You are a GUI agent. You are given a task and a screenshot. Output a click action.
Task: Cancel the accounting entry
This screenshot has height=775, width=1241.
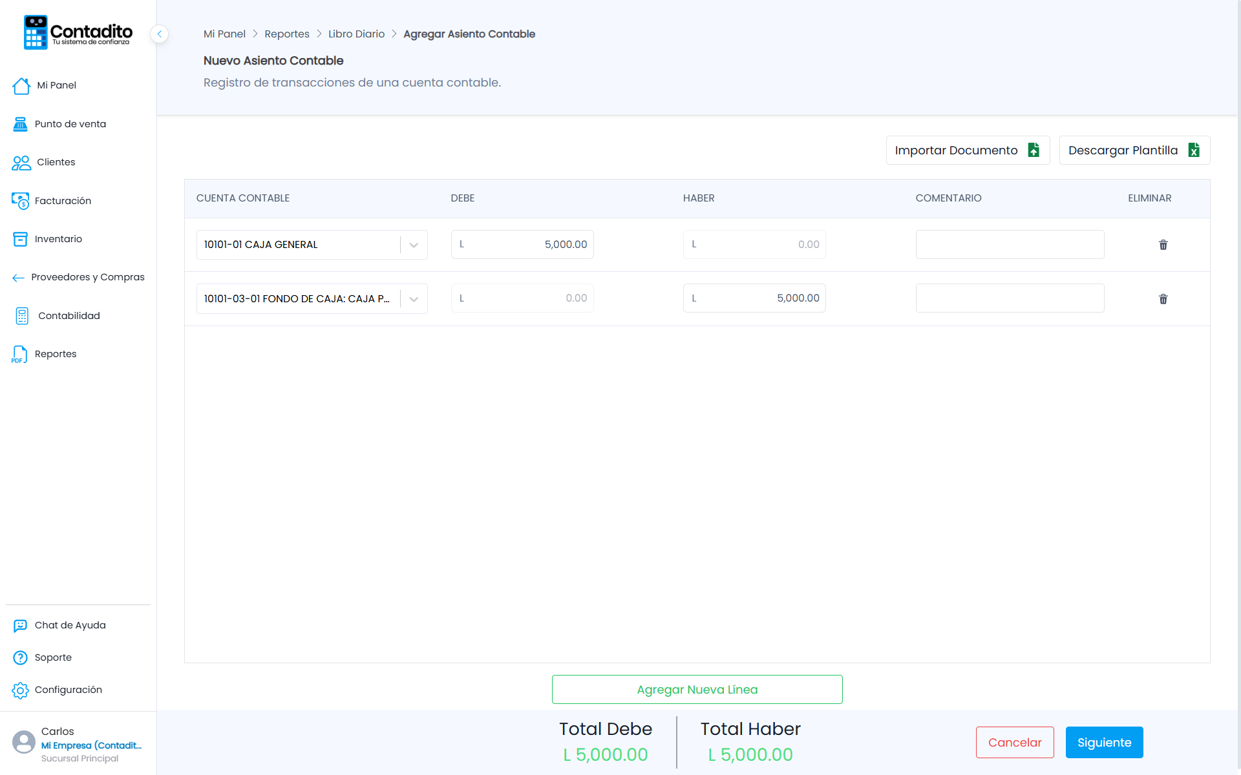click(1015, 742)
